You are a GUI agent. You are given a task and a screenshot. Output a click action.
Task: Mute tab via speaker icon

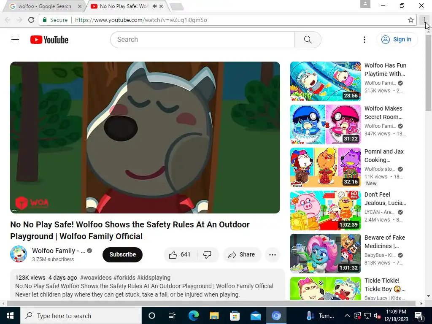pyautogui.click(x=154, y=6)
